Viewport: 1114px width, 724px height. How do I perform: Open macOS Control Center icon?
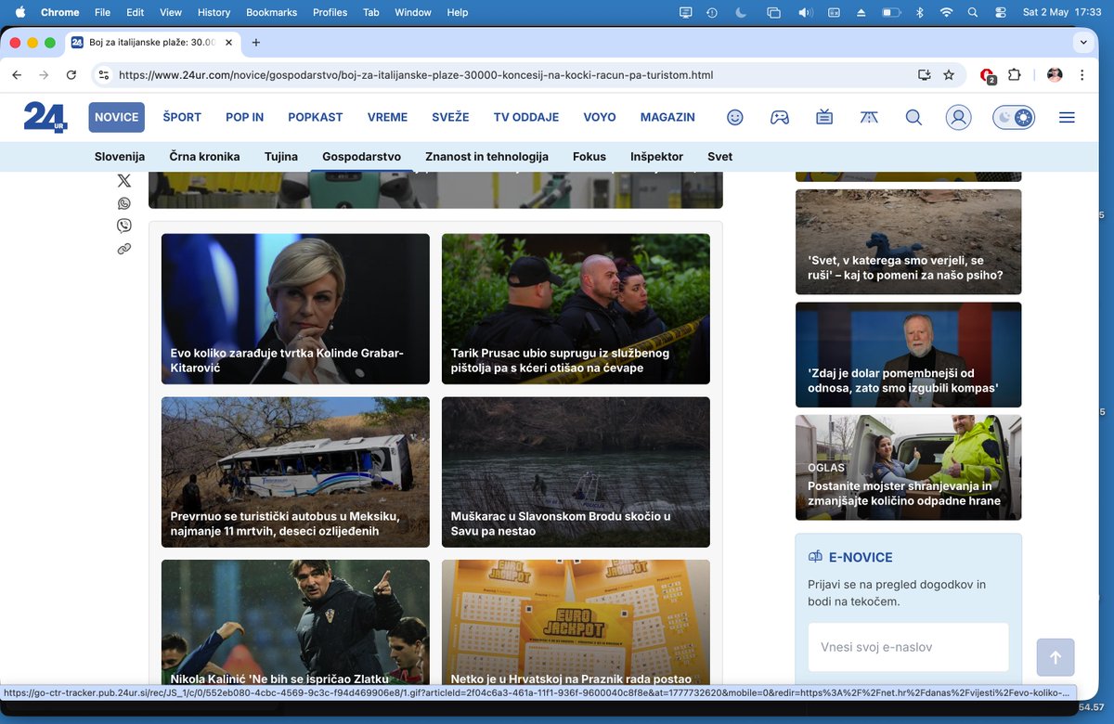point(1000,12)
